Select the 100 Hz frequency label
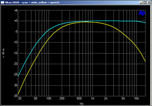 [x=49, y=98]
